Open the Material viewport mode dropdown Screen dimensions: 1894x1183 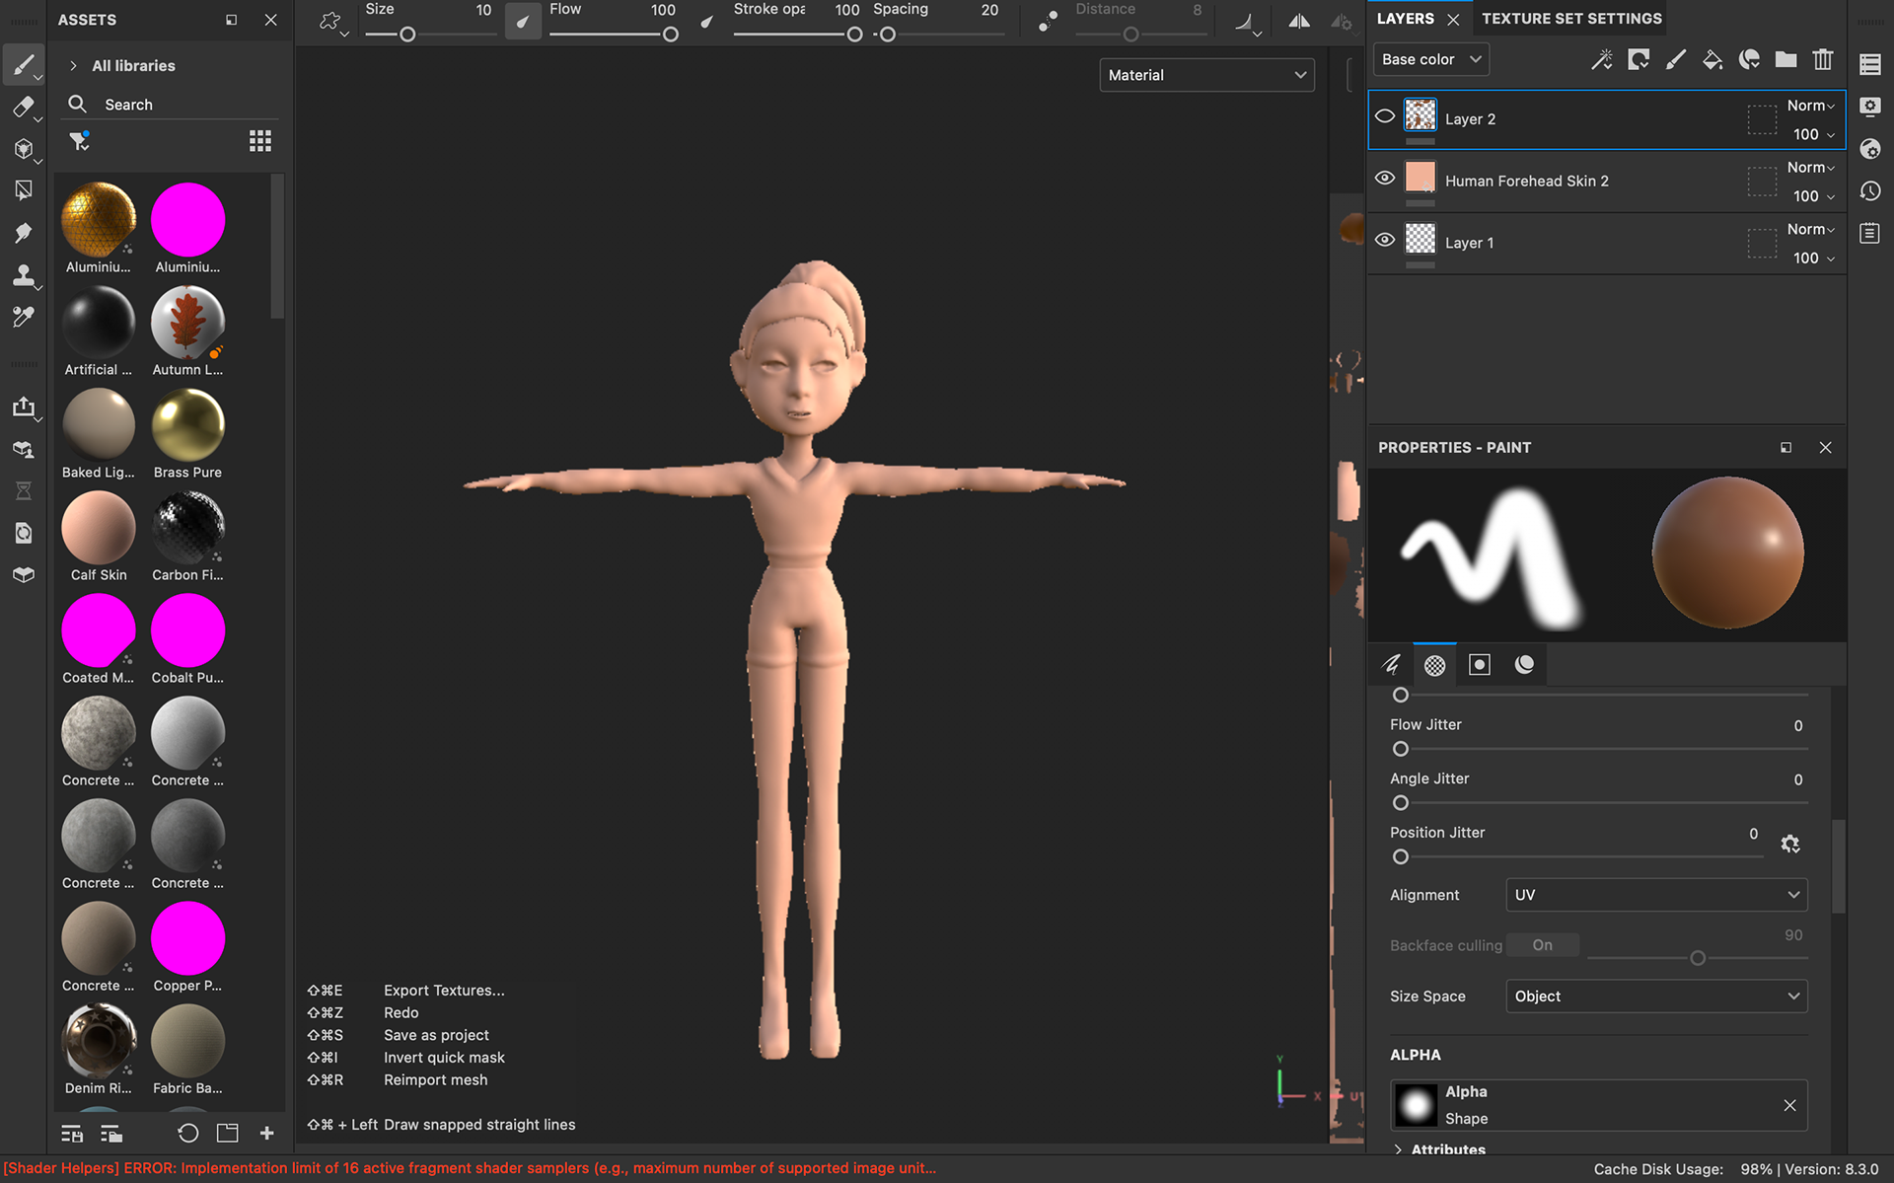point(1206,75)
